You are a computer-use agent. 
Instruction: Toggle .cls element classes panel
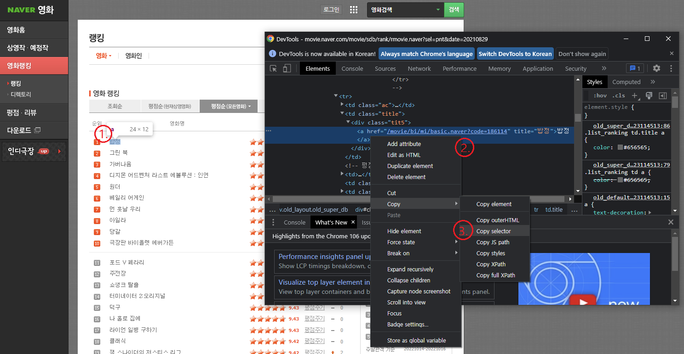point(619,96)
